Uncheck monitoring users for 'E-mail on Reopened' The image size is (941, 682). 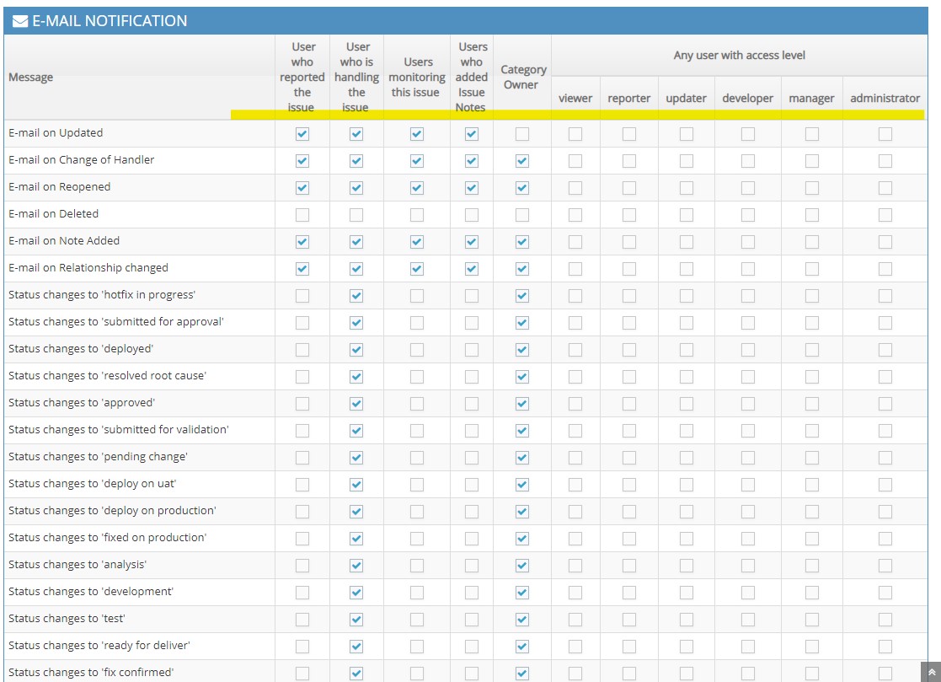click(416, 188)
